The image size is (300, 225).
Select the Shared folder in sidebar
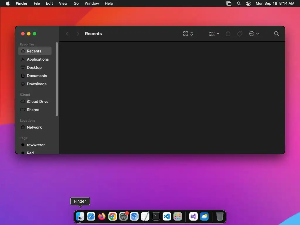tap(35, 110)
